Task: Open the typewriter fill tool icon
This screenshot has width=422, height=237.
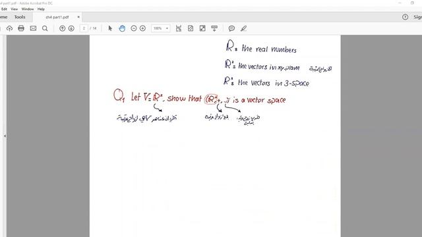Action: click(x=214, y=28)
